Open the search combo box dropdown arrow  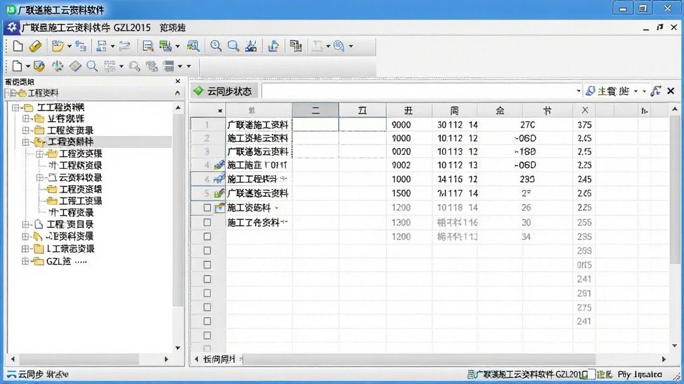point(578,91)
